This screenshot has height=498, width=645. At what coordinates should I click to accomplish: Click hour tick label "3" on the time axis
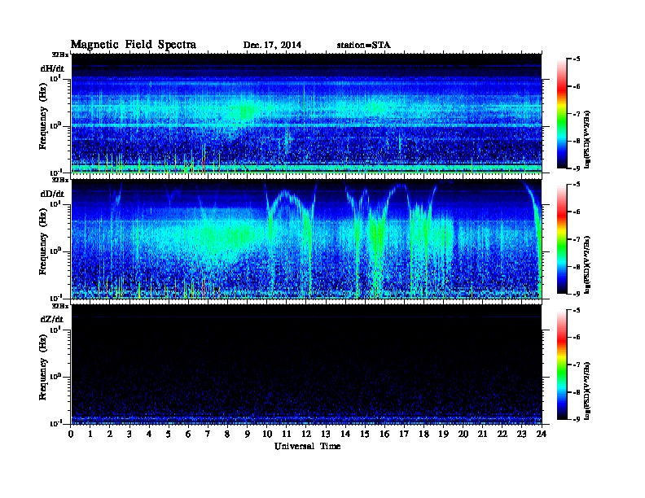pyautogui.click(x=129, y=435)
